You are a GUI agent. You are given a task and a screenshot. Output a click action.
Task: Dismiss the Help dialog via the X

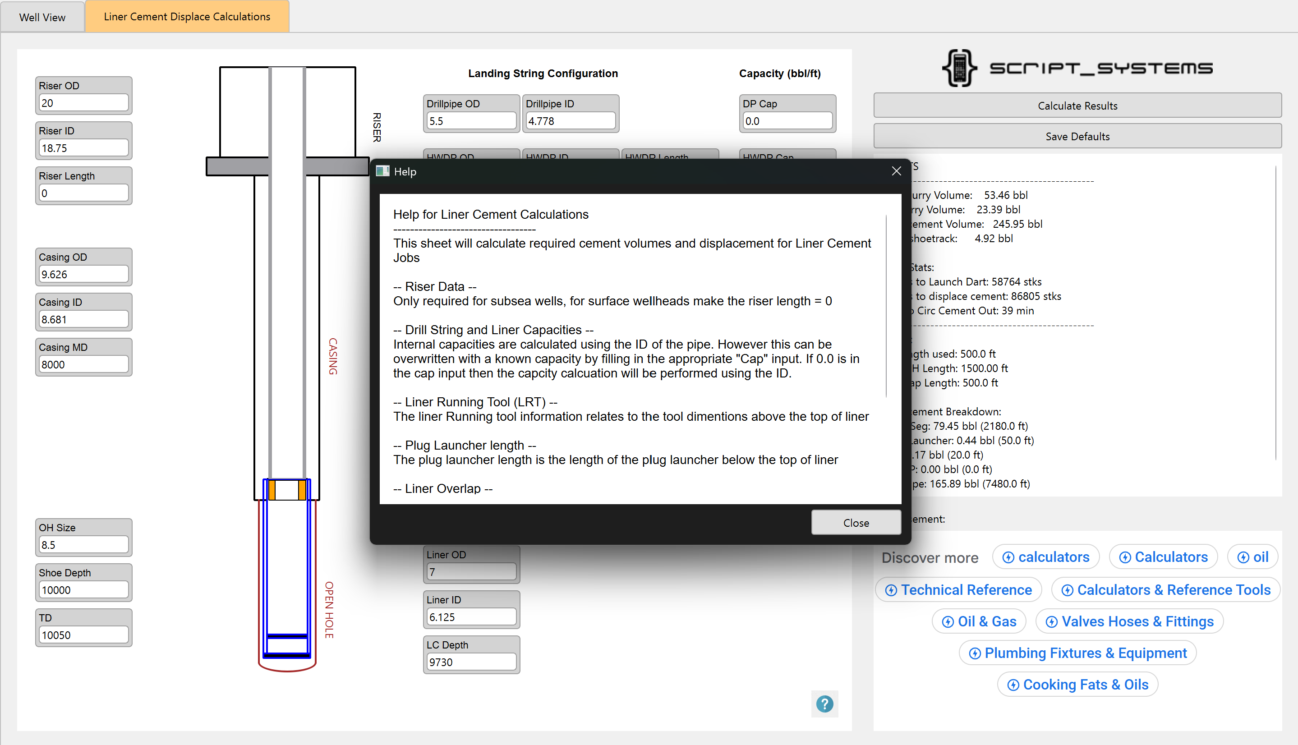896,171
